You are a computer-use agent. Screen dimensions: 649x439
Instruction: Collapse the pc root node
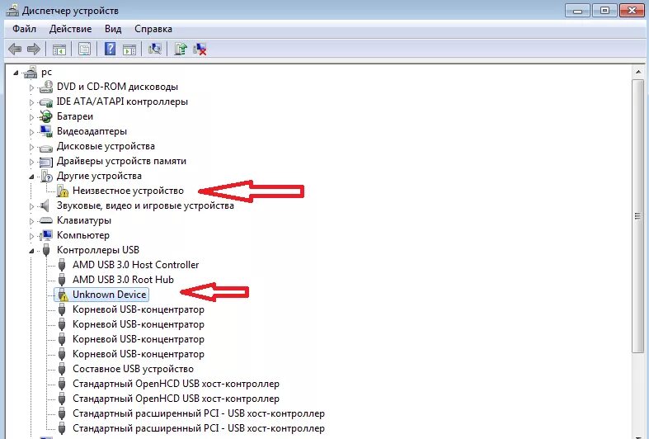pyautogui.click(x=16, y=73)
